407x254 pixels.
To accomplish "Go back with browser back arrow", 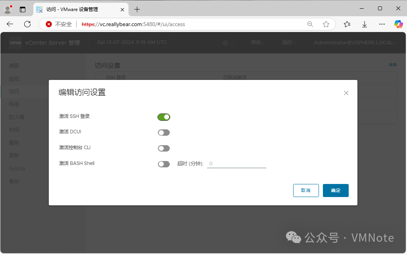I will click(10, 24).
